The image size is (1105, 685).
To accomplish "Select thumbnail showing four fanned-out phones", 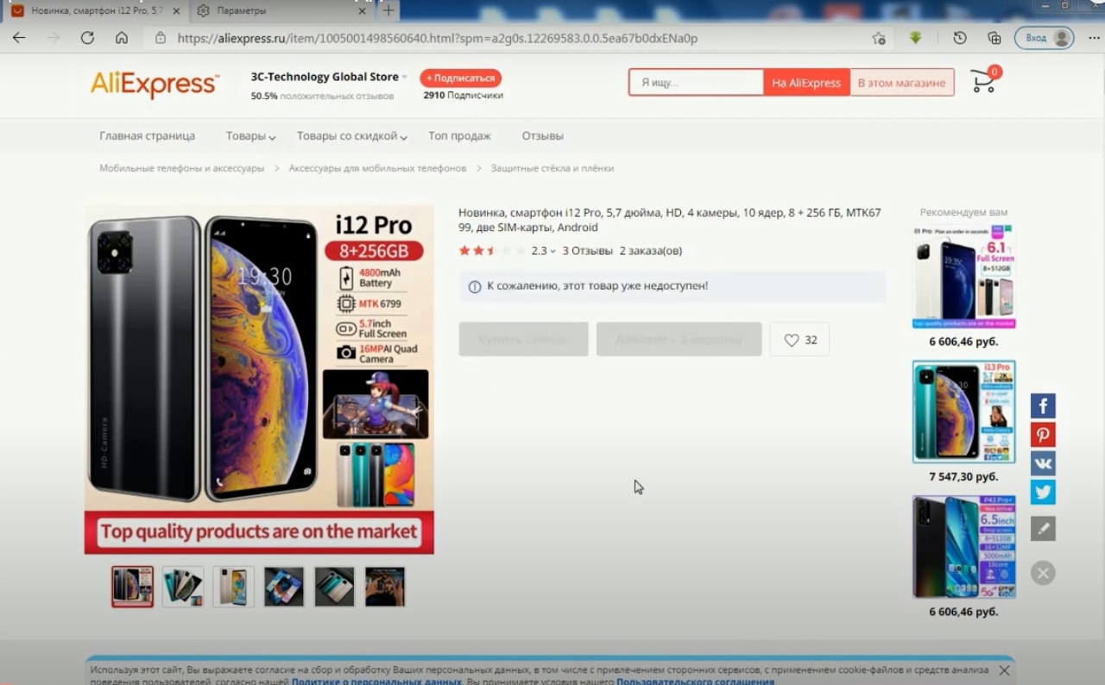I will [x=183, y=587].
